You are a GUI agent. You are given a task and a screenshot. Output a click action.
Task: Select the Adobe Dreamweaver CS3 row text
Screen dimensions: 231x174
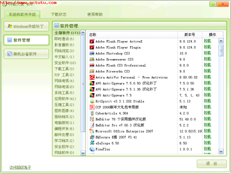click(x=115, y=60)
